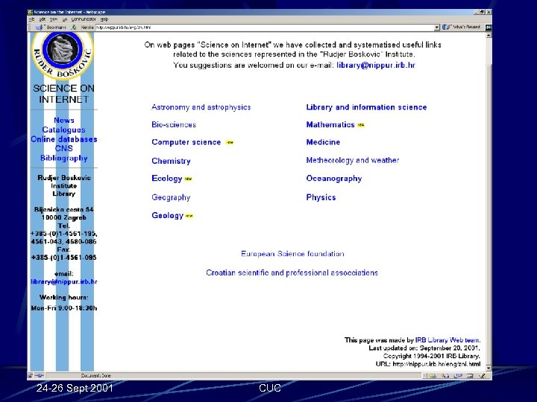Open the Bio-sciences link

click(x=174, y=125)
